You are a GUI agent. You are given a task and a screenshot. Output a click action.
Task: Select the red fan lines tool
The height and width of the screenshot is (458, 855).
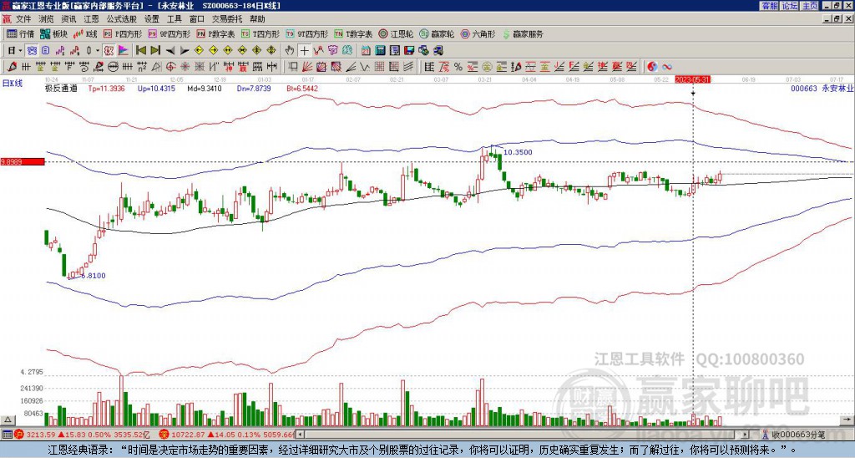(307, 67)
